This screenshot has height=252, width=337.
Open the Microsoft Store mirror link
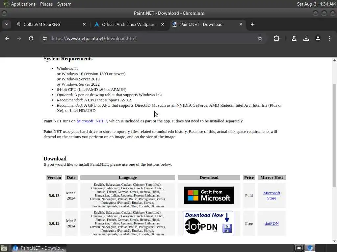pos(272,196)
